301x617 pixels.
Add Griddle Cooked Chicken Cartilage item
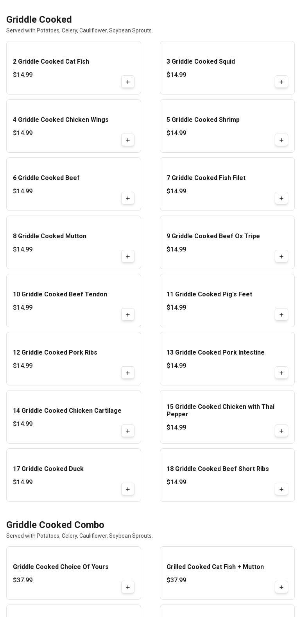128,431
